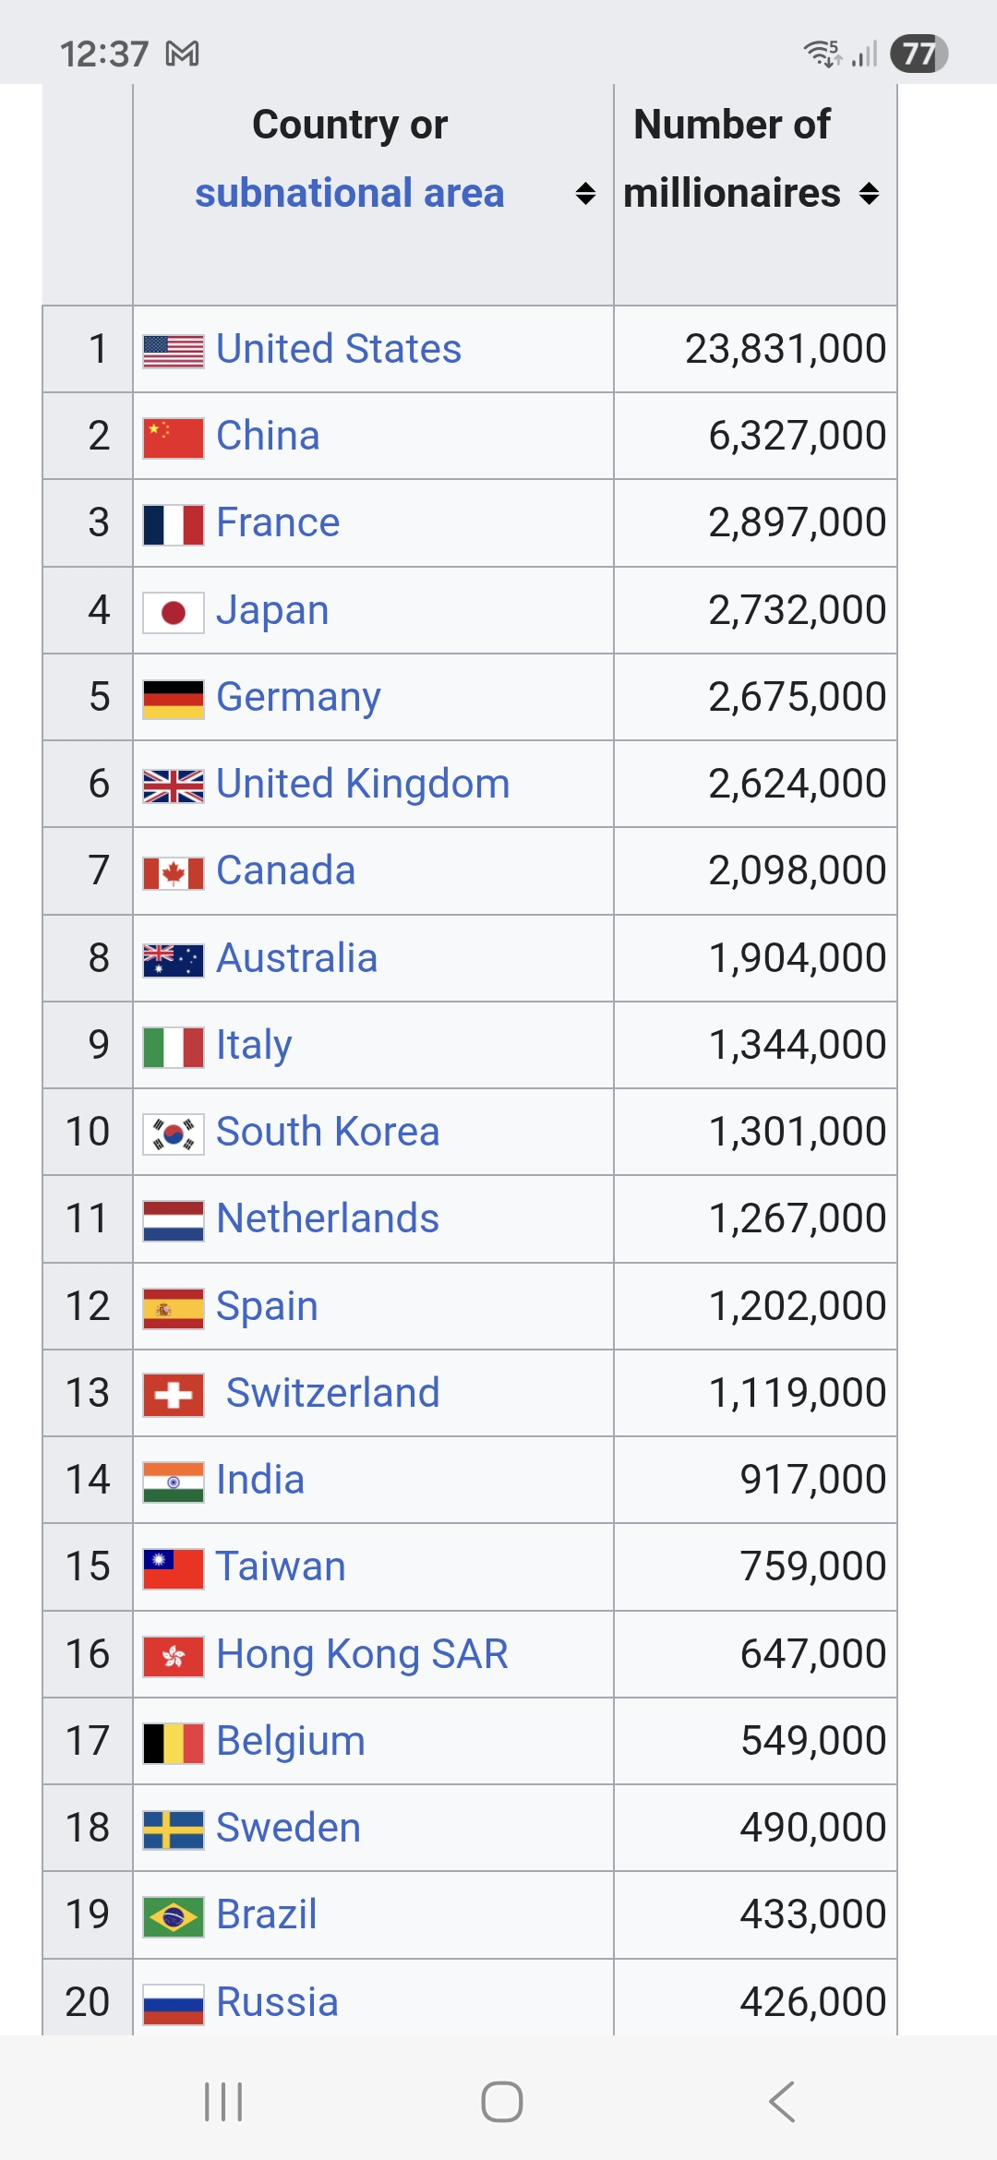Tap the Brazil flag icon
Image resolution: width=997 pixels, height=2160 pixels.
[x=174, y=1916]
